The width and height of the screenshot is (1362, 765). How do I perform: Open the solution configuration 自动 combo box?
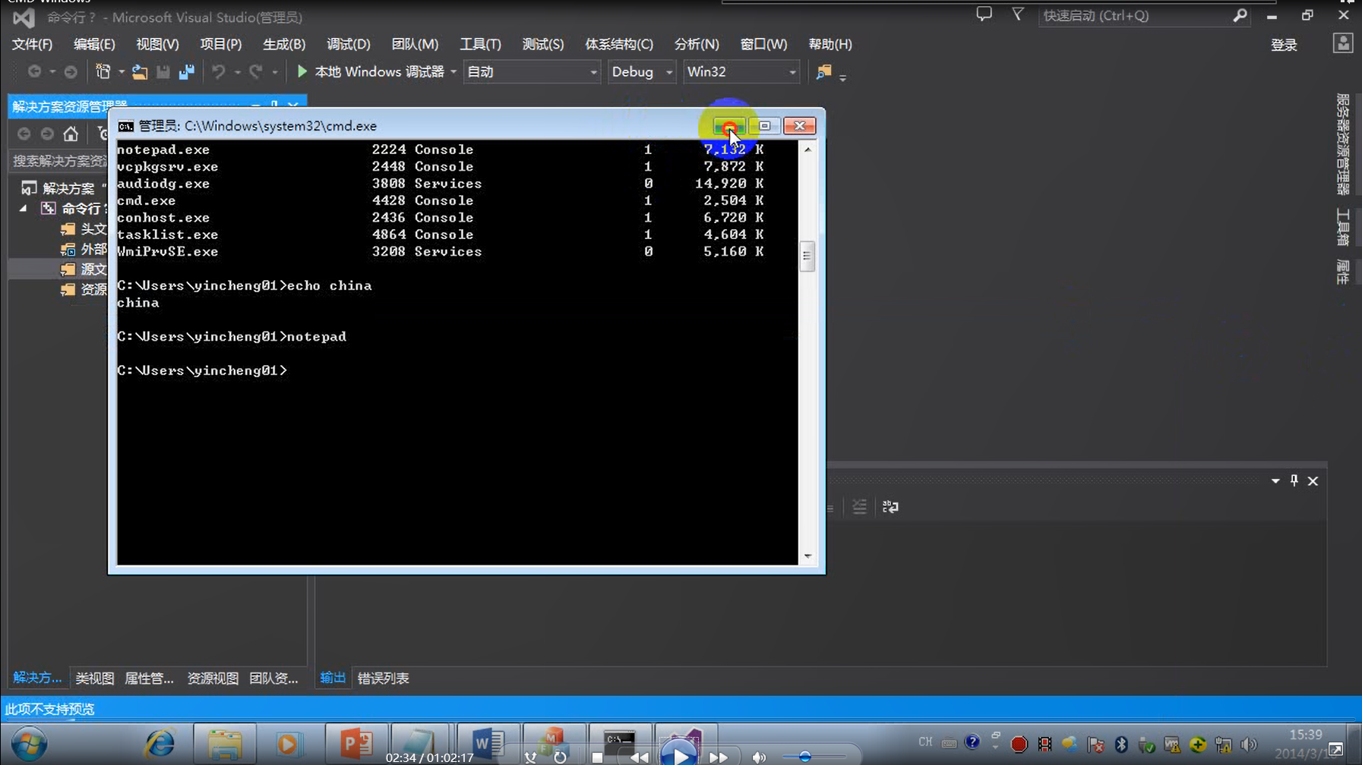pos(532,71)
